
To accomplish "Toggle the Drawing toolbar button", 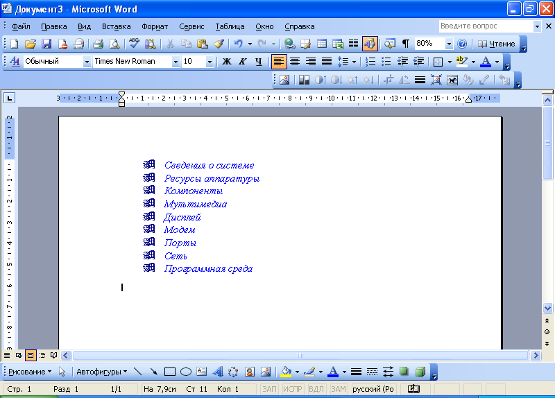I will [370, 44].
